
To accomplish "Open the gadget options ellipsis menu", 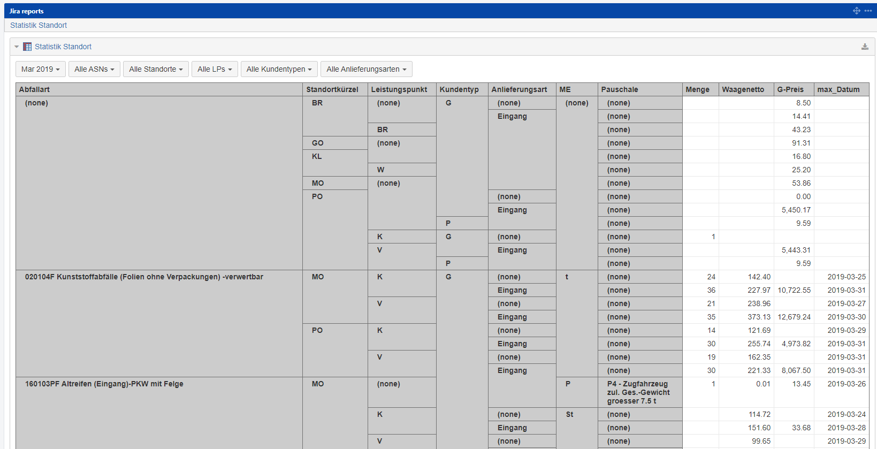I will [x=868, y=11].
